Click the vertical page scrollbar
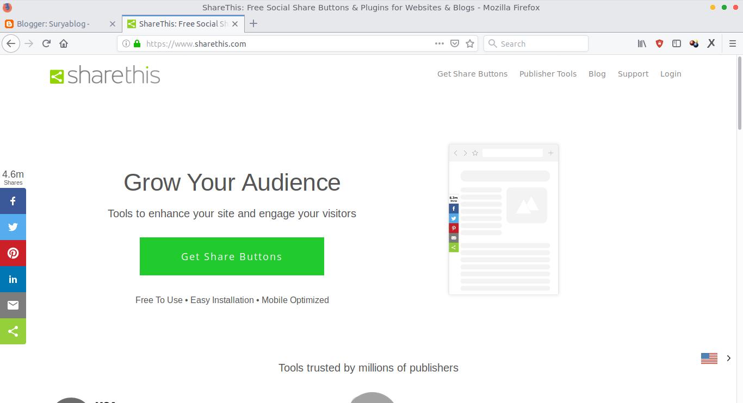 [740, 92]
